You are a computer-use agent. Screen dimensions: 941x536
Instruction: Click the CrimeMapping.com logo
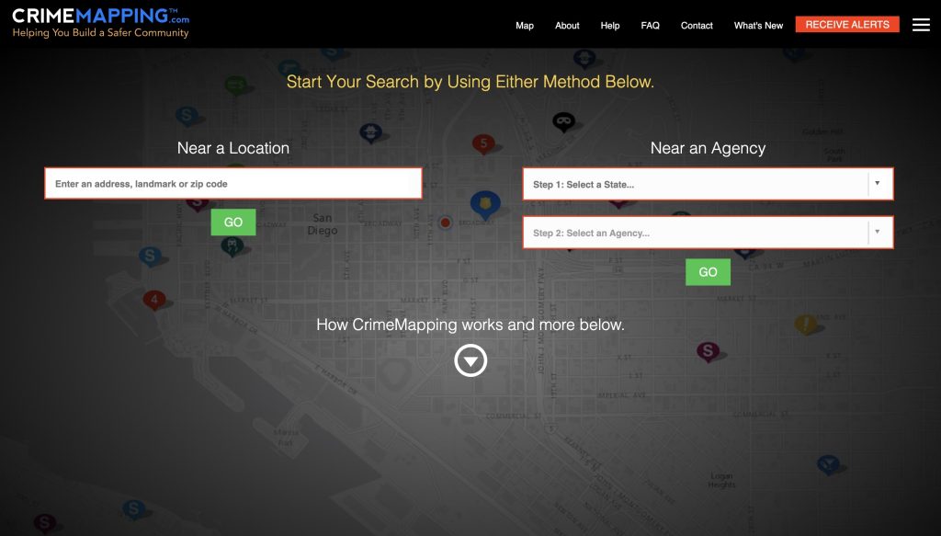coord(101,23)
